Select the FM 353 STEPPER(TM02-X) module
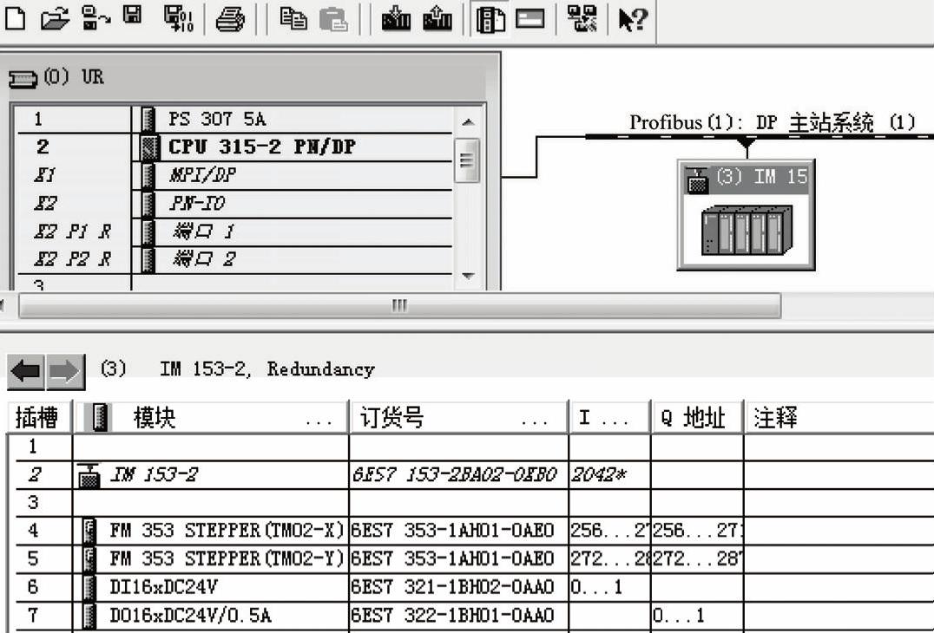This screenshot has width=934, height=633. 474,531
